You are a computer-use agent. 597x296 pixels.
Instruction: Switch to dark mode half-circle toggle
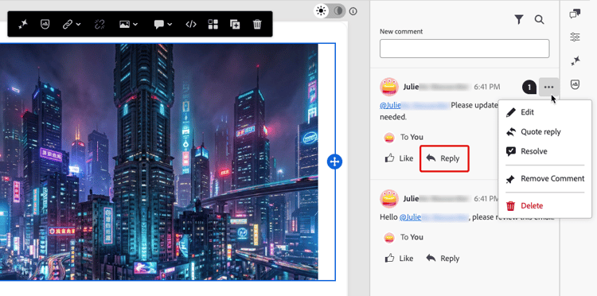(x=338, y=11)
